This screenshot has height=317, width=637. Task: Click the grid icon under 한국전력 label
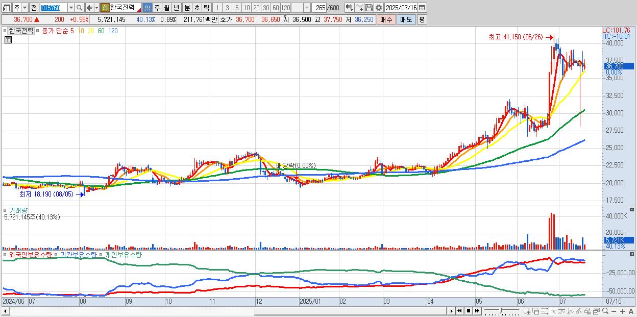point(8,39)
